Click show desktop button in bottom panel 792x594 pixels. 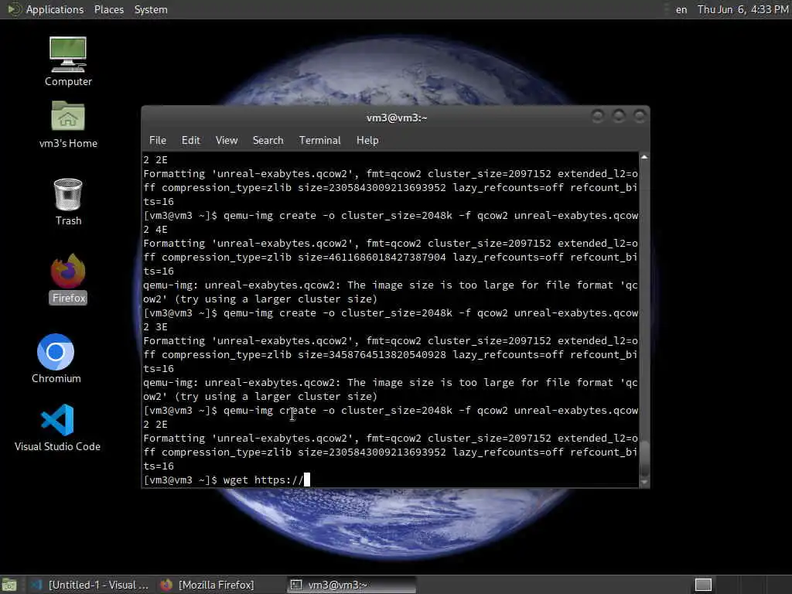[9, 585]
